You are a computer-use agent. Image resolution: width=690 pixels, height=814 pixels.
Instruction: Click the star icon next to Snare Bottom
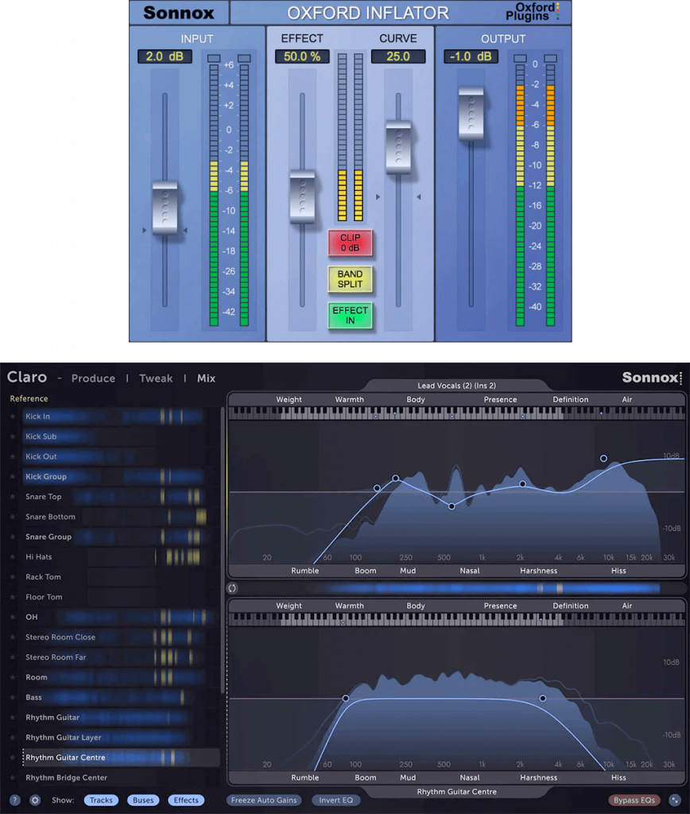pyautogui.click(x=13, y=517)
